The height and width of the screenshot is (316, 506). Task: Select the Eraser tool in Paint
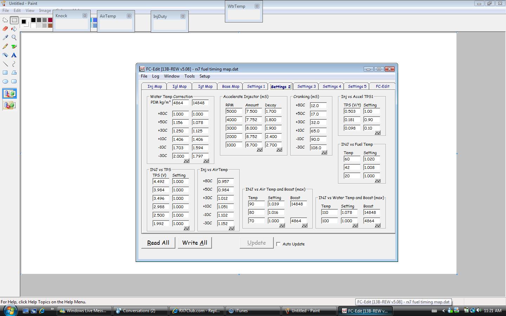5,29
